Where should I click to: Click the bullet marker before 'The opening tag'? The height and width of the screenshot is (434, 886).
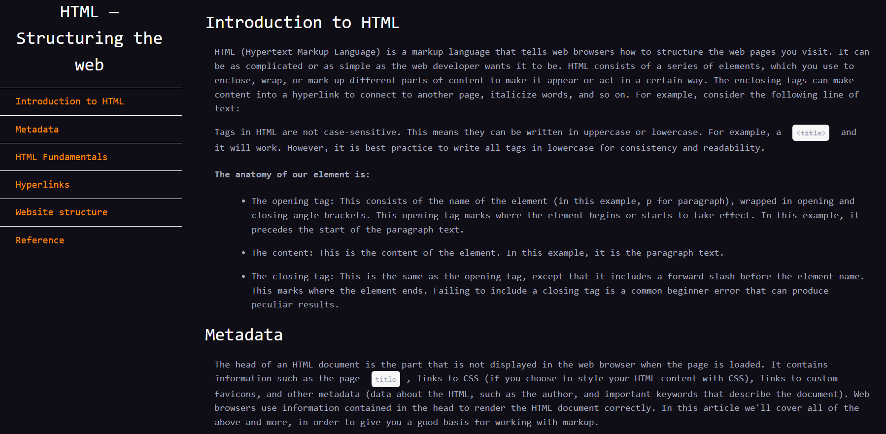(x=243, y=201)
